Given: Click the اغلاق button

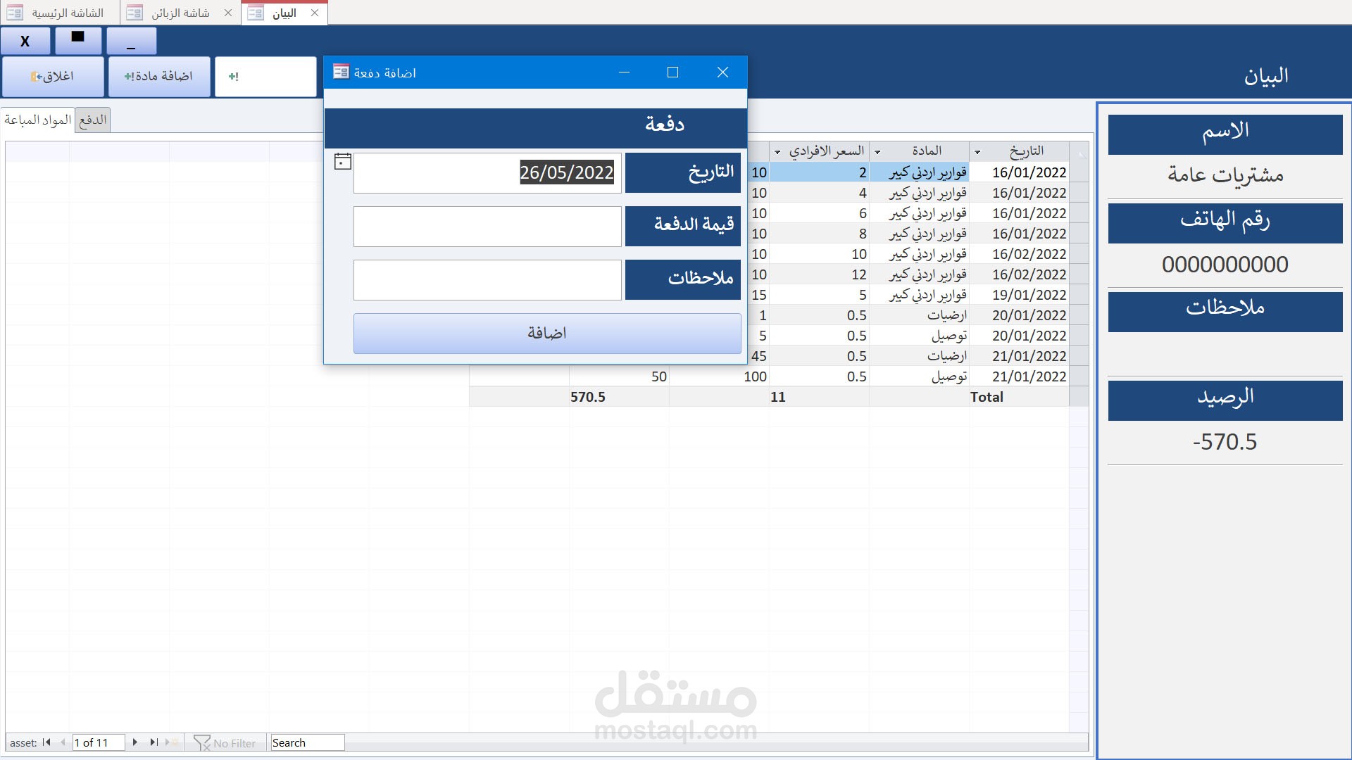Looking at the screenshot, I should pyautogui.click(x=53, y=76).
